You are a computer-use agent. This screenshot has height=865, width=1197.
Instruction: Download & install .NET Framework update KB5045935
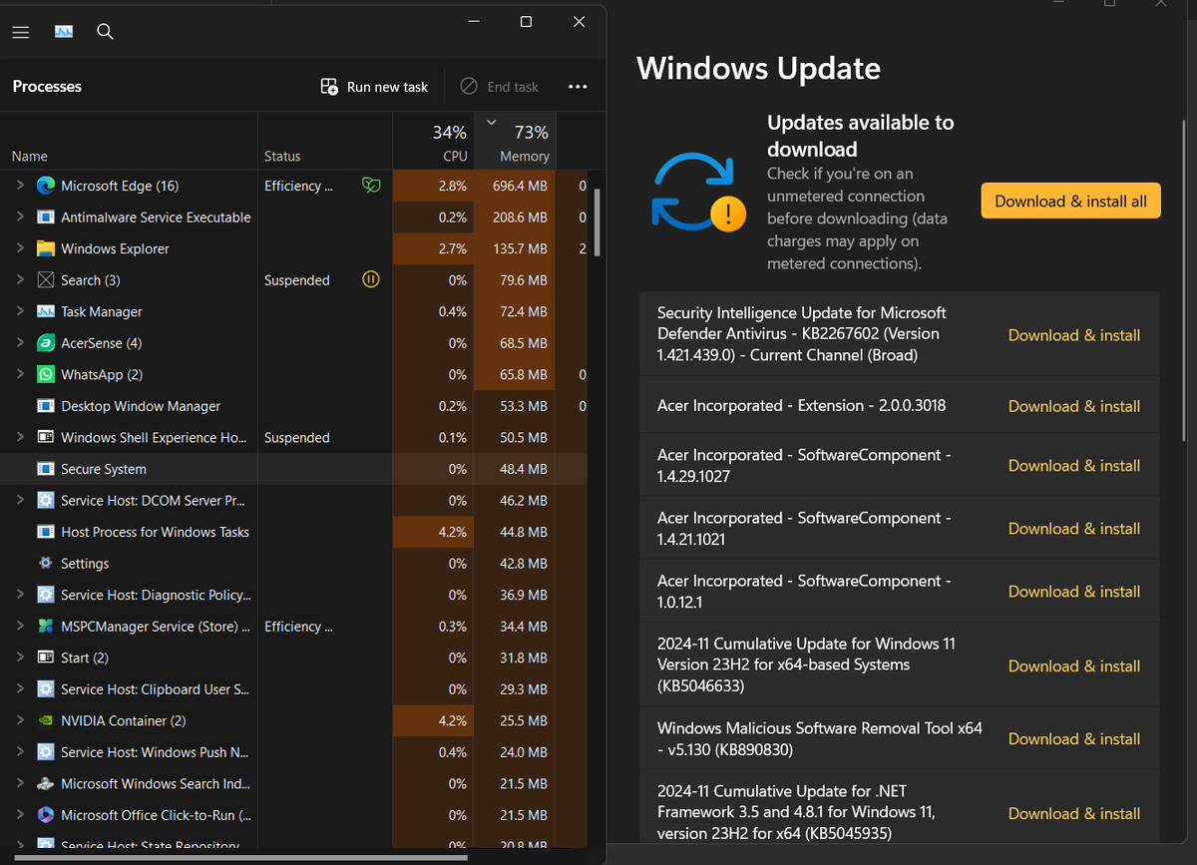[1074, 814]
